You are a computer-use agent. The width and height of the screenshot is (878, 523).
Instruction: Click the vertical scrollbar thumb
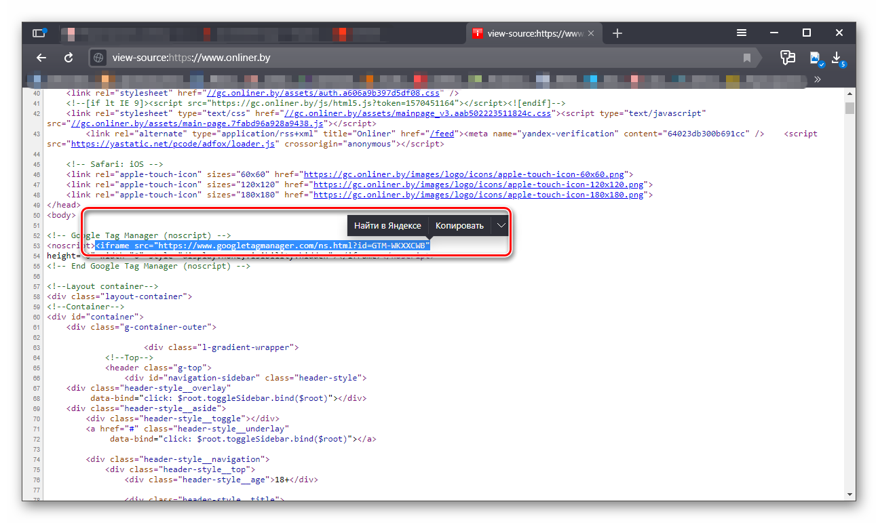pos(850,109)
